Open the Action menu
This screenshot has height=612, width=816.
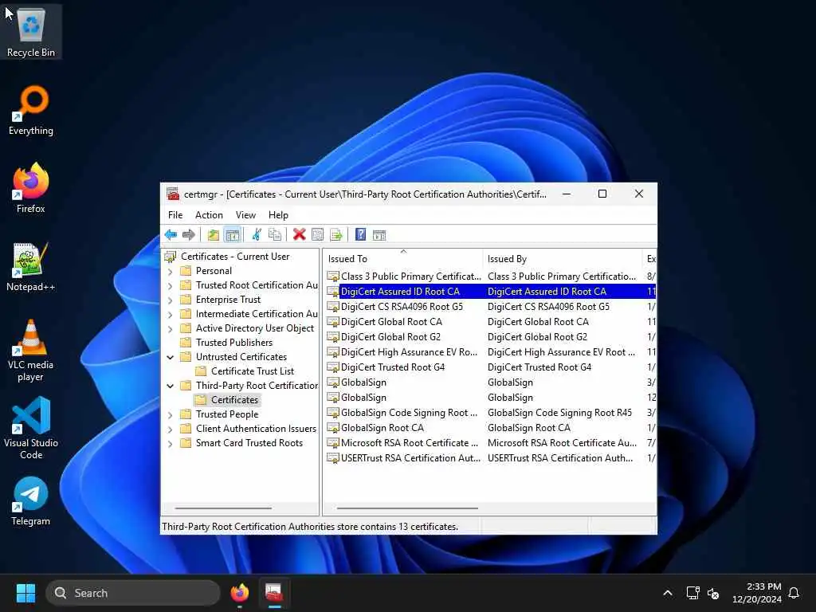[209, 215]
